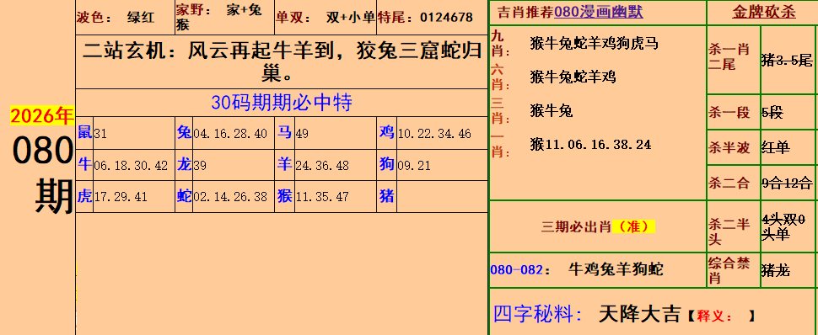Open the 金牌砍杀 link
This screenshot has width=818, height=335.
(x=764, y=13)
